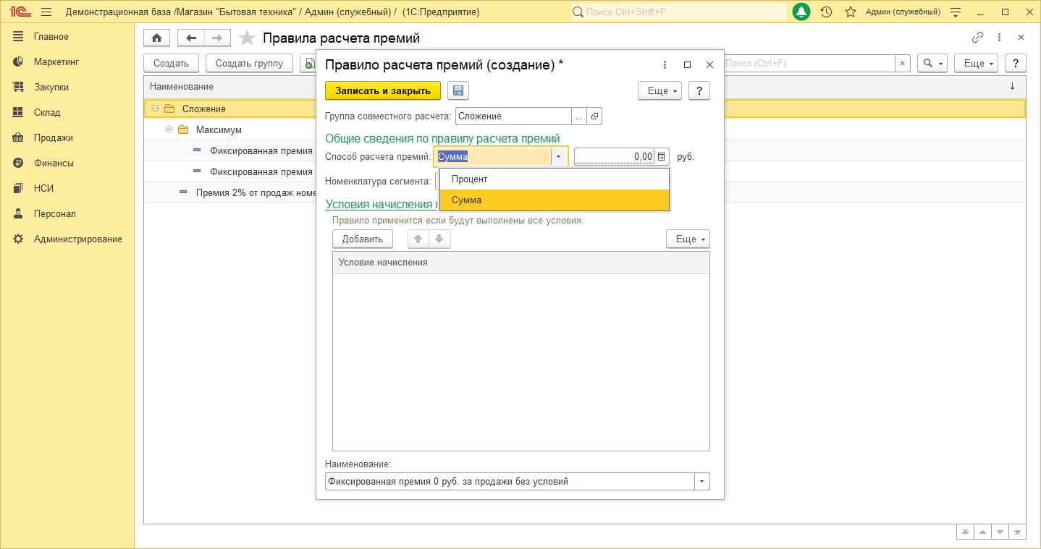Viewport: 1041px width, 549px height.
Task: Open service settings lines icon beside Админ
Action: [956, 12]
